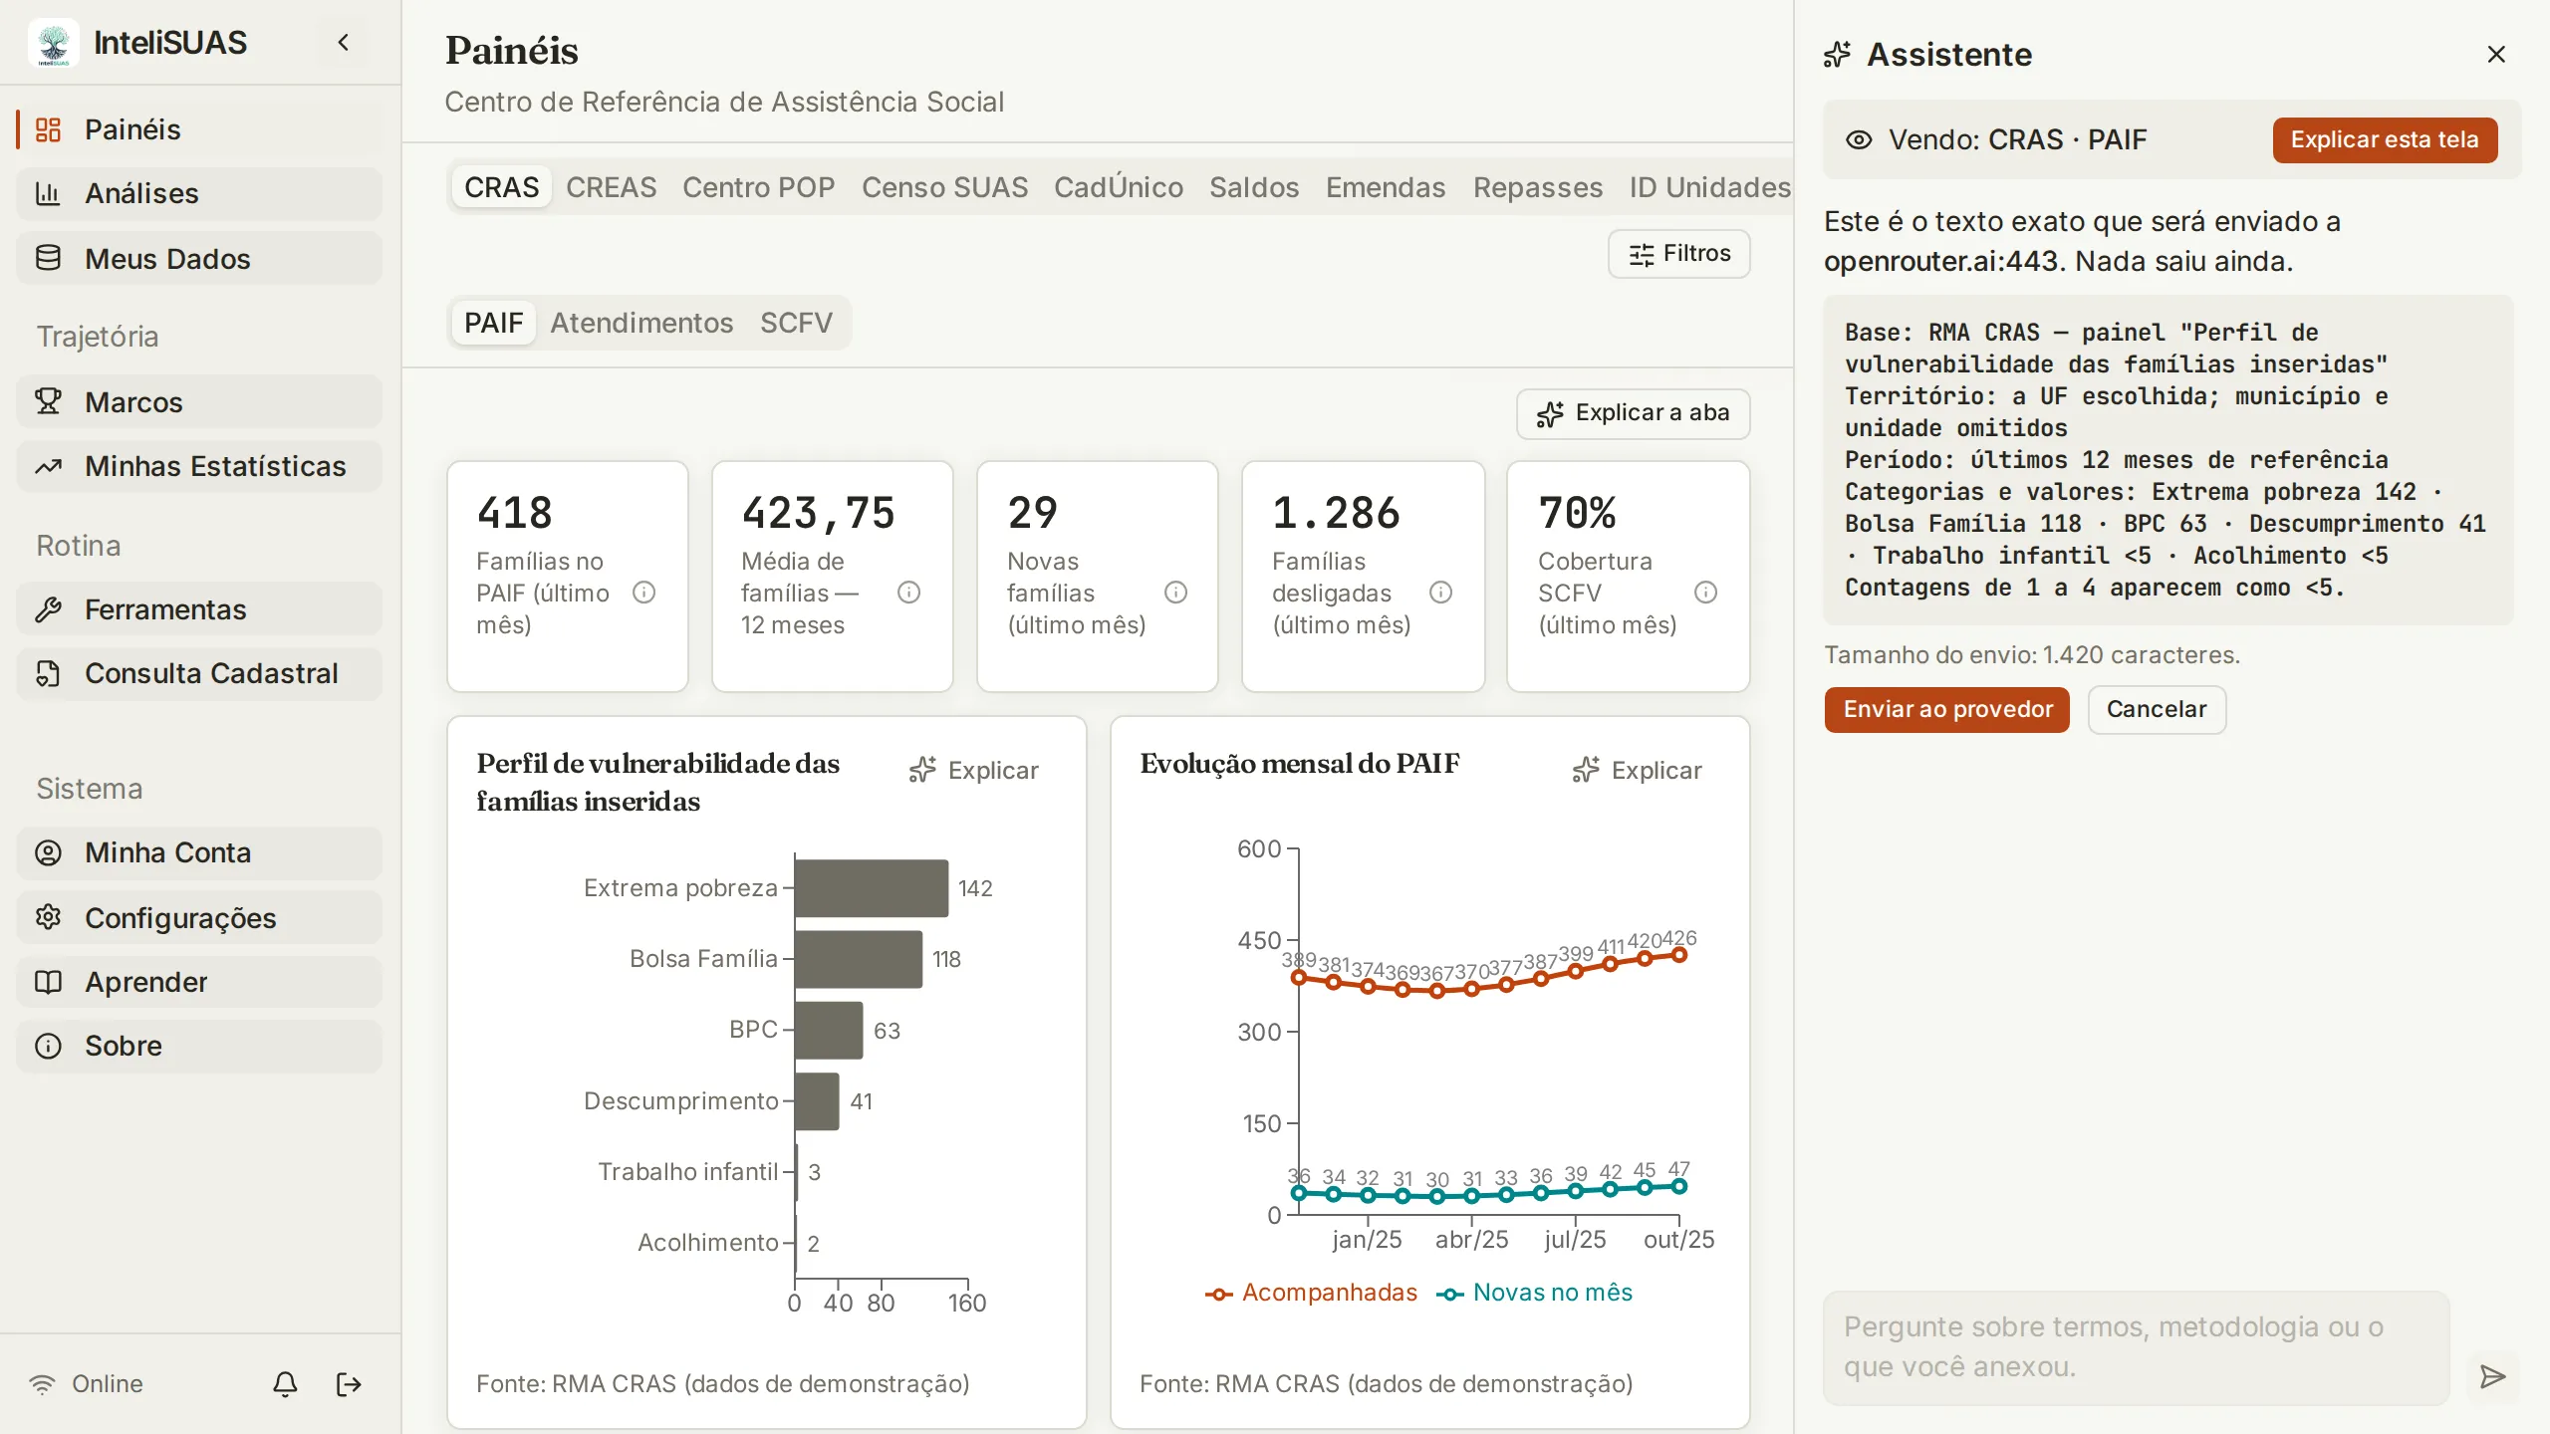The height and width of the screenshot is (1434, 2550).
Task: Click the notifications bell icon
Action: [285, 1384]
